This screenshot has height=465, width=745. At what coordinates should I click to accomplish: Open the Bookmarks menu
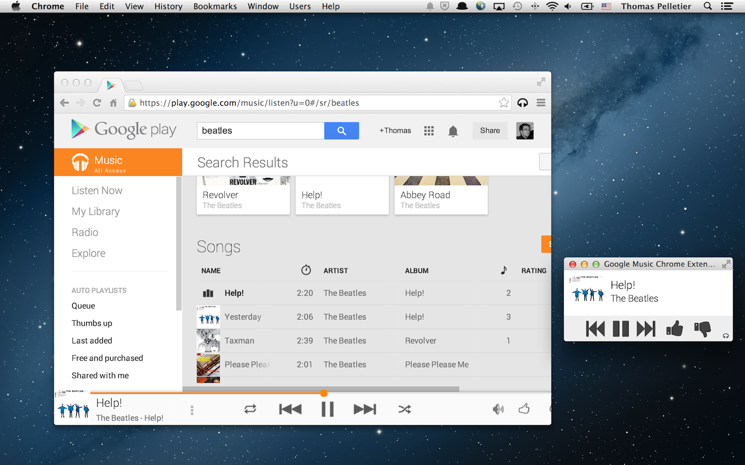(215, 6)
